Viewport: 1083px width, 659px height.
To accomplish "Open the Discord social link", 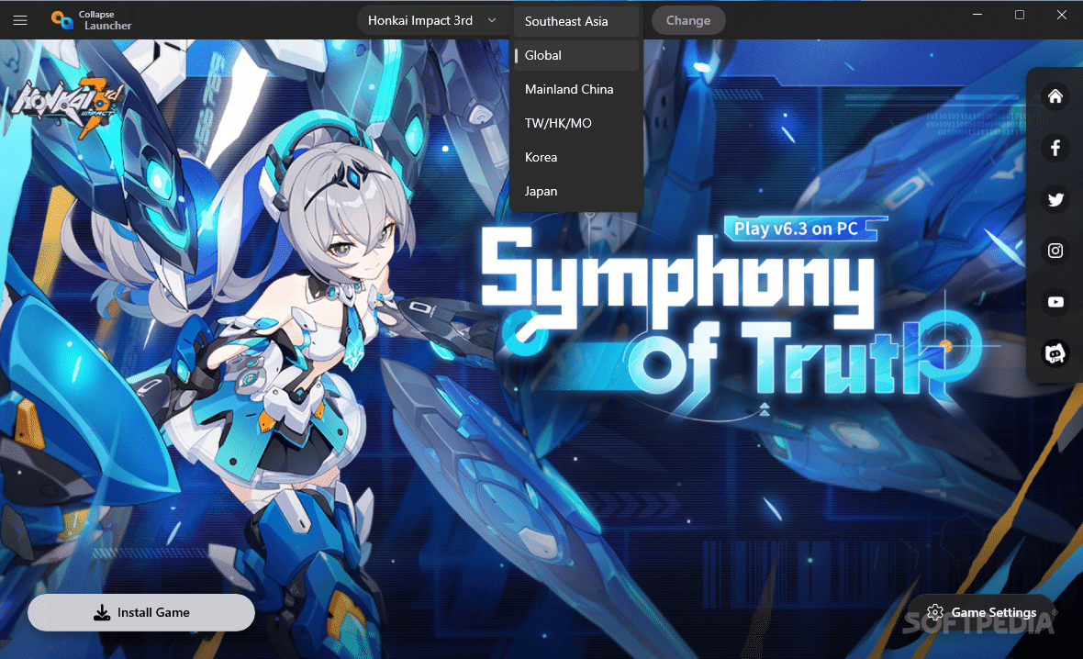I will coord(1055,353).
